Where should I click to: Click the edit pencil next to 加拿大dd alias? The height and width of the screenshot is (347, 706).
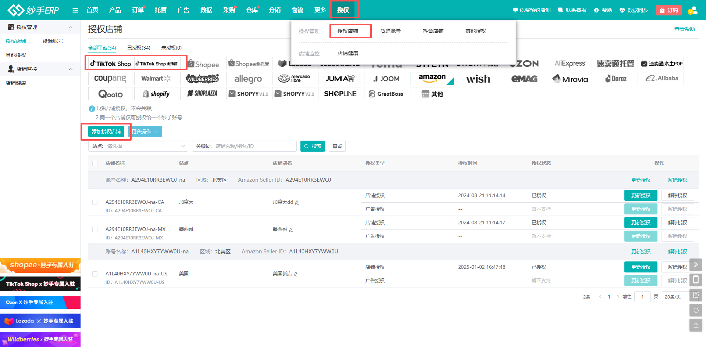(x=297, y=202)
